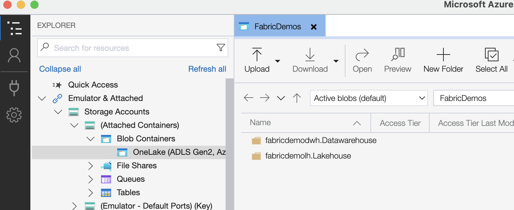Collapse the Storage Accounts node
The image size is (514, 210).
58,112
